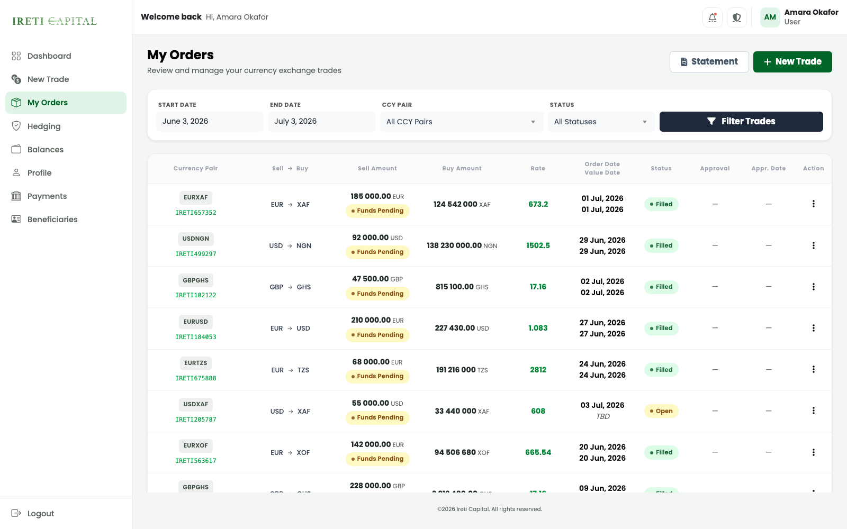Open order reference IRETI205787

click(x=196, y=419)
